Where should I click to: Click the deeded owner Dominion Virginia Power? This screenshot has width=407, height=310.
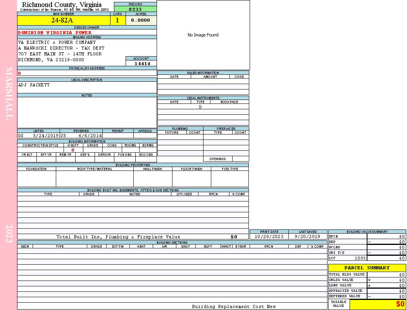tap(55, 33)
